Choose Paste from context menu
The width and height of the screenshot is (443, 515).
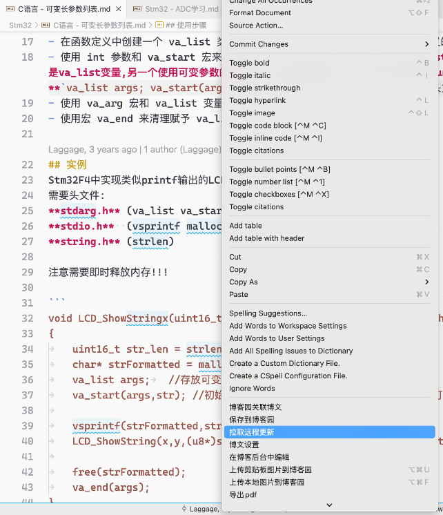[329, 294]
